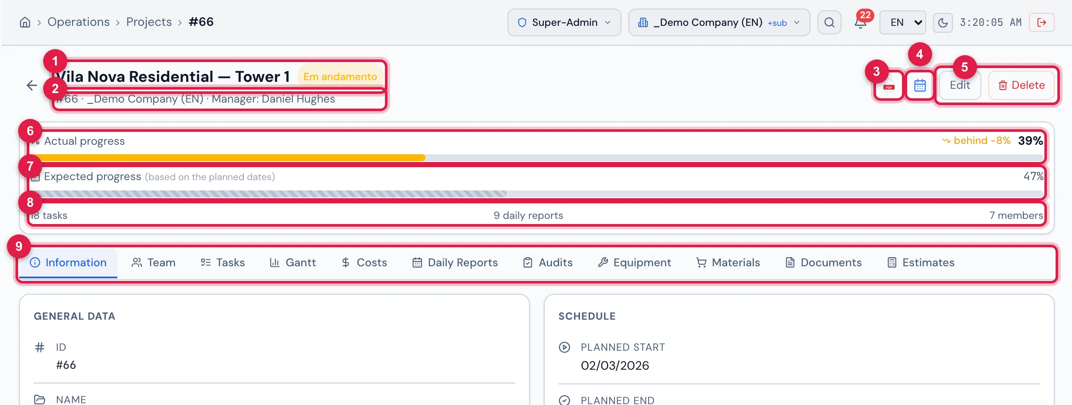
Task: Click the SCHEDULE heading
Action: pos(587,316)
